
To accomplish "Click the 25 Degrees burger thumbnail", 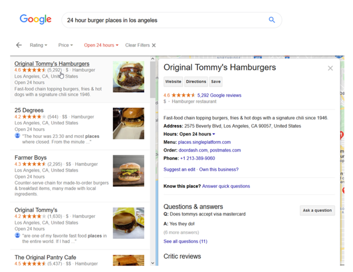I will (128, 123).
